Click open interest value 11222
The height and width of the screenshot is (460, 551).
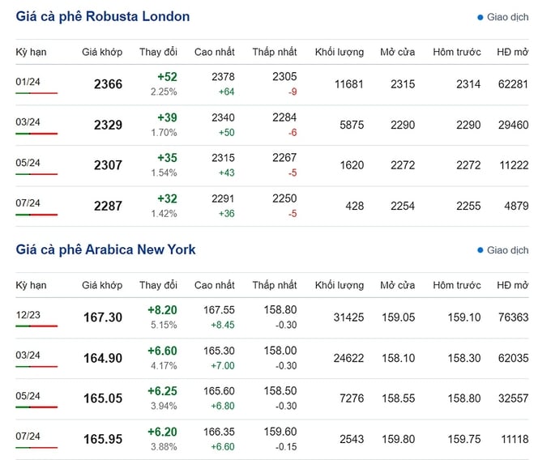tap(514, 165)
